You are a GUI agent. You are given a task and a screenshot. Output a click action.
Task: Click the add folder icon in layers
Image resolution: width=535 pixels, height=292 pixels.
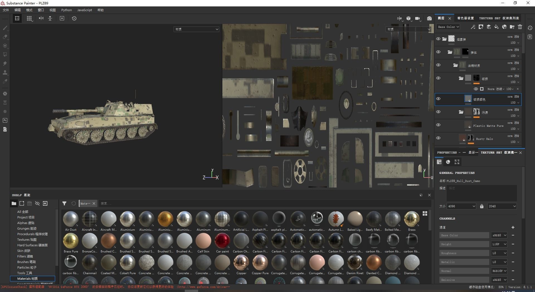pos(512,27)
